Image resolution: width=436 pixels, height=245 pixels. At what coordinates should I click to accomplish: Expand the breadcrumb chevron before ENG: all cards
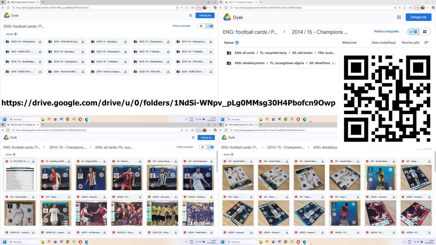90,147
